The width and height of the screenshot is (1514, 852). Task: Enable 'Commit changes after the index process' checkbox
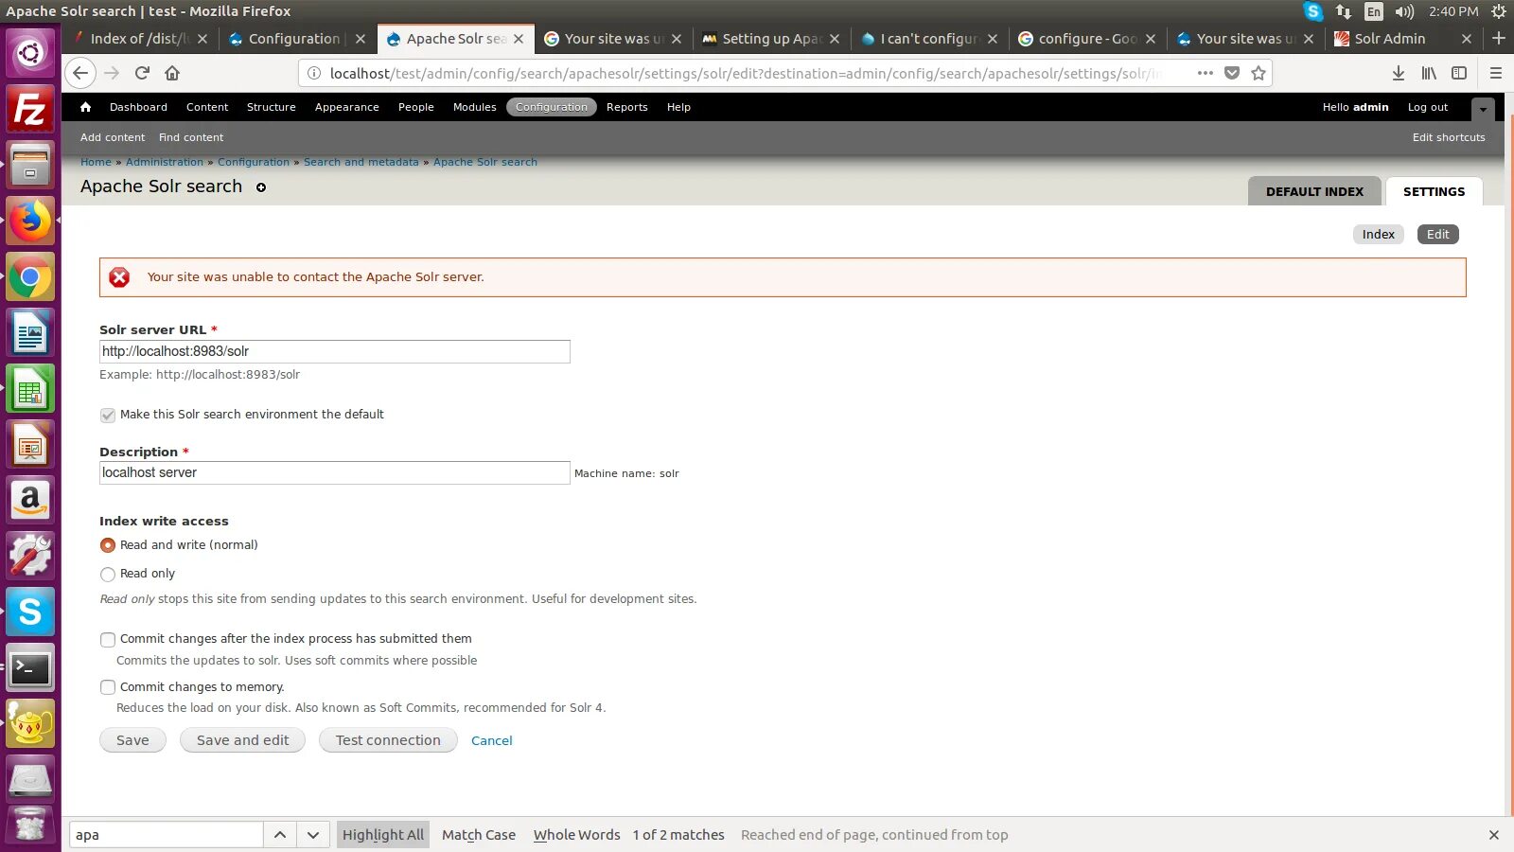(108, 640)
